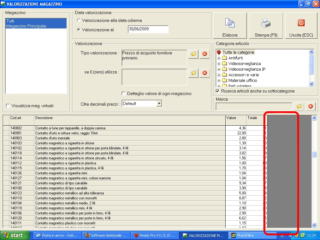
Task: Click the 'Descrizione' column header
Action: pyautogui.click(x=130, y=120)
